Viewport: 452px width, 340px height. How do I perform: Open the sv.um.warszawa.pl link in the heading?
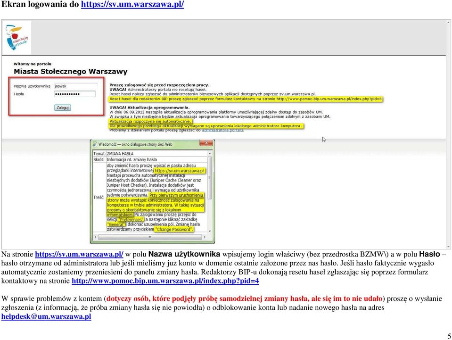coord(132,4)
